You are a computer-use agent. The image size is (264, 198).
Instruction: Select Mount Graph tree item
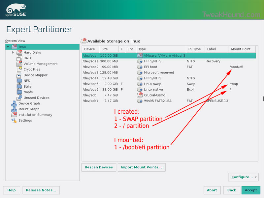[x=29, y=109]
